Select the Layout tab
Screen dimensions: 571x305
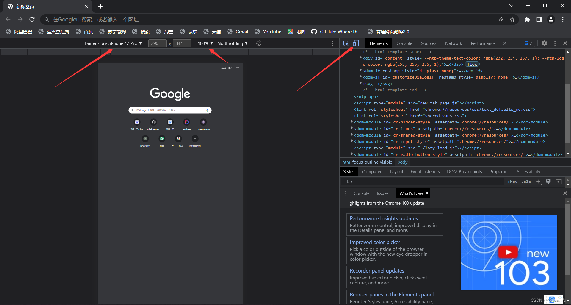click(397, 172)
